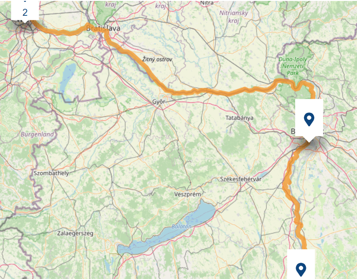Click the Győr city label on the map
This screenshot has width=357, height=279.
[159, 102]
